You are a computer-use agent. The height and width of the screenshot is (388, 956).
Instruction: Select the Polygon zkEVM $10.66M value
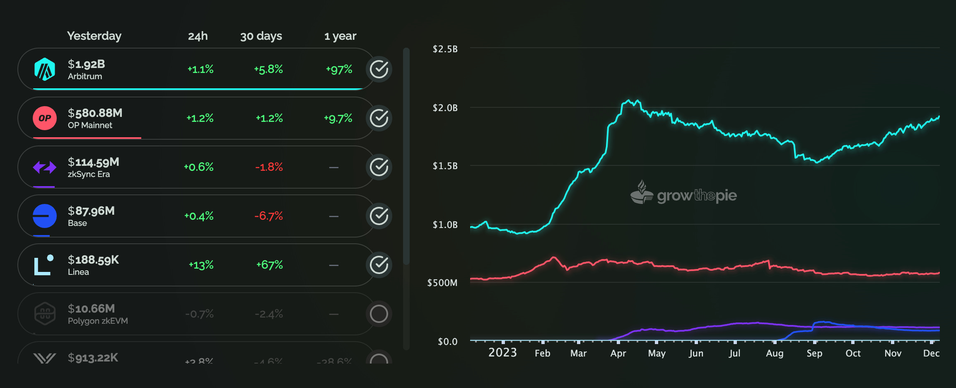[92, 309]
